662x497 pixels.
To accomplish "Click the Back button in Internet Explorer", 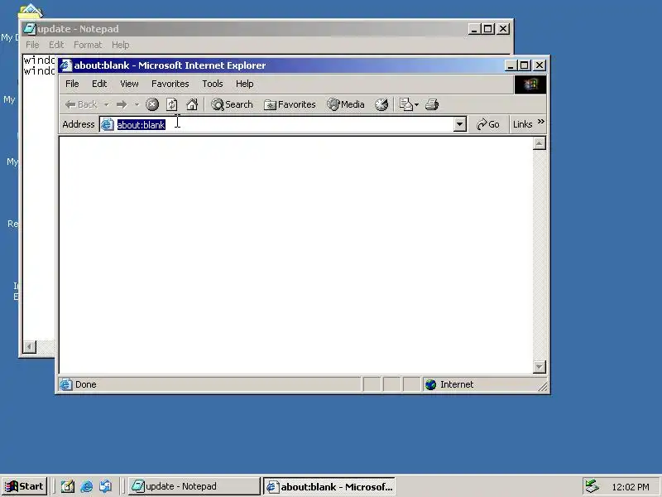I will click(81, 104).
